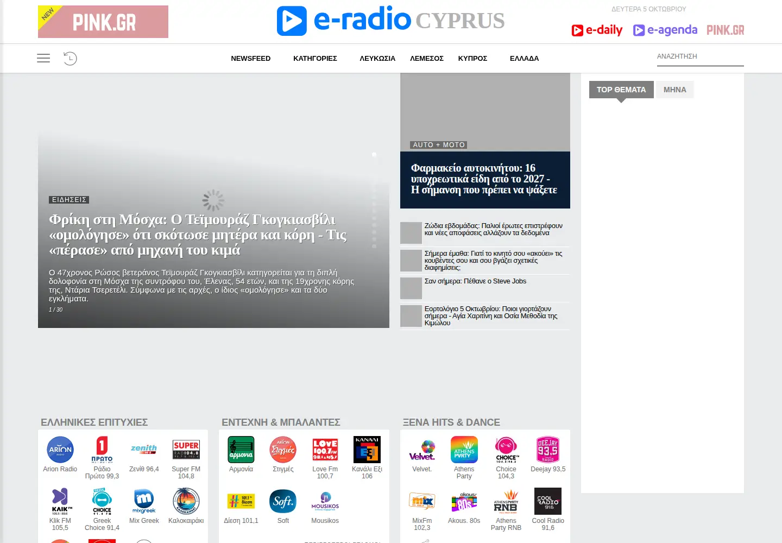Play the Klik FM 105,5 station
782x543 pixels.
(60, 509)
